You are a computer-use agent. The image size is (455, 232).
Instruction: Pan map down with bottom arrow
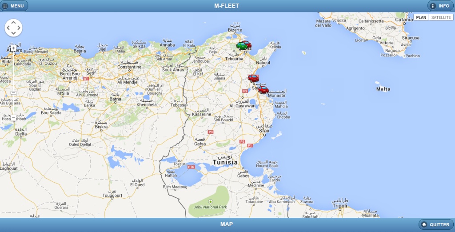(13, 33)
